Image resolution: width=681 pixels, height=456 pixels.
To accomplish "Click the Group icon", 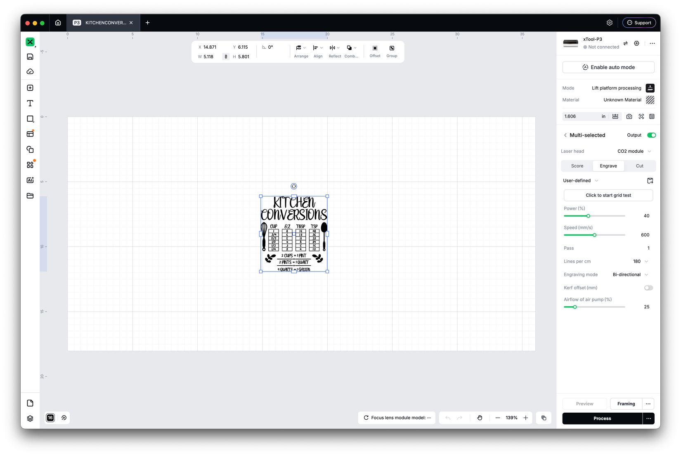I will 392,51.
